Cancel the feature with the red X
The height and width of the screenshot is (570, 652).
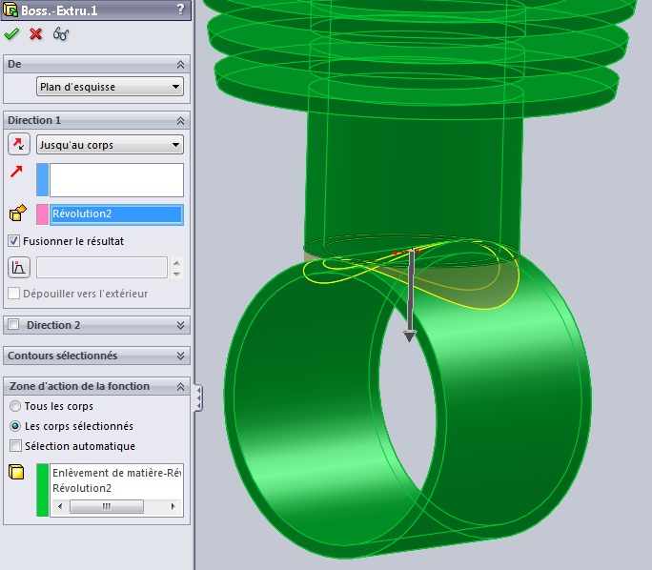pyautogui.click(x=36, y=34)
